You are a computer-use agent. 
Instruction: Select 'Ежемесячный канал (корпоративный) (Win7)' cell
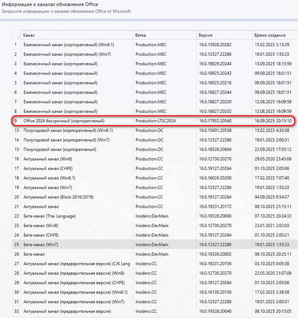(x=77, y=54)
